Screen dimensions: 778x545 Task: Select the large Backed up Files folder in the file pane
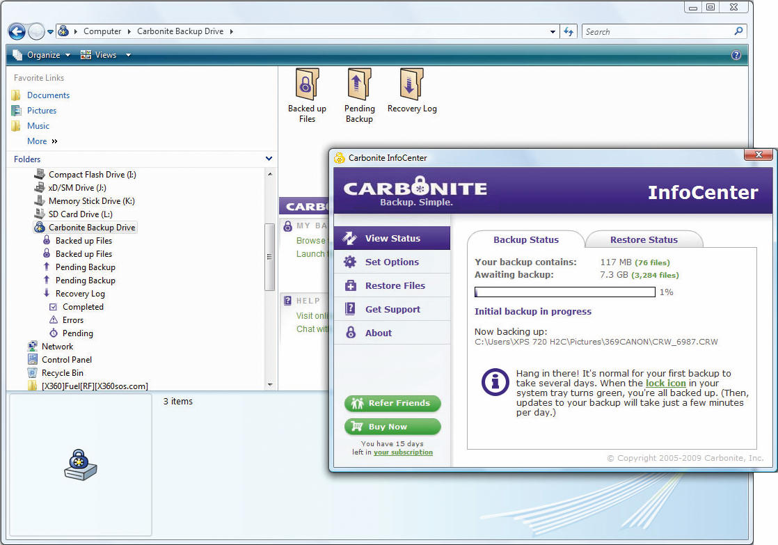307,96
